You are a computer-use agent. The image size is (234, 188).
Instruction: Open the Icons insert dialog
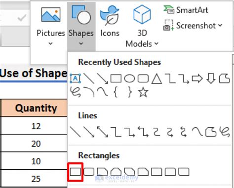tap(110, 21)
